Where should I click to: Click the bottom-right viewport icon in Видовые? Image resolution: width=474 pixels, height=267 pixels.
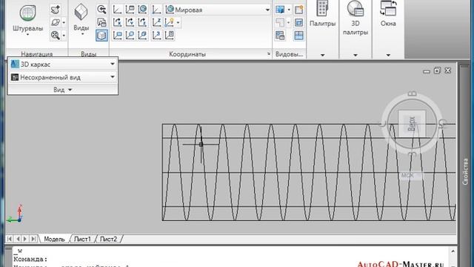pos(298,36)
